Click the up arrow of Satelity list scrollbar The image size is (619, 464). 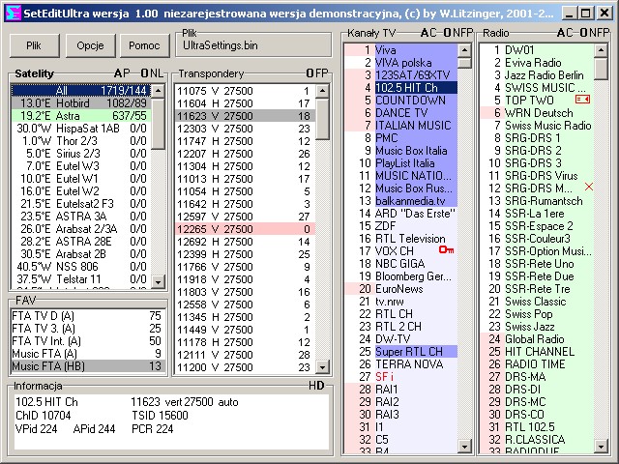point(158,90)
